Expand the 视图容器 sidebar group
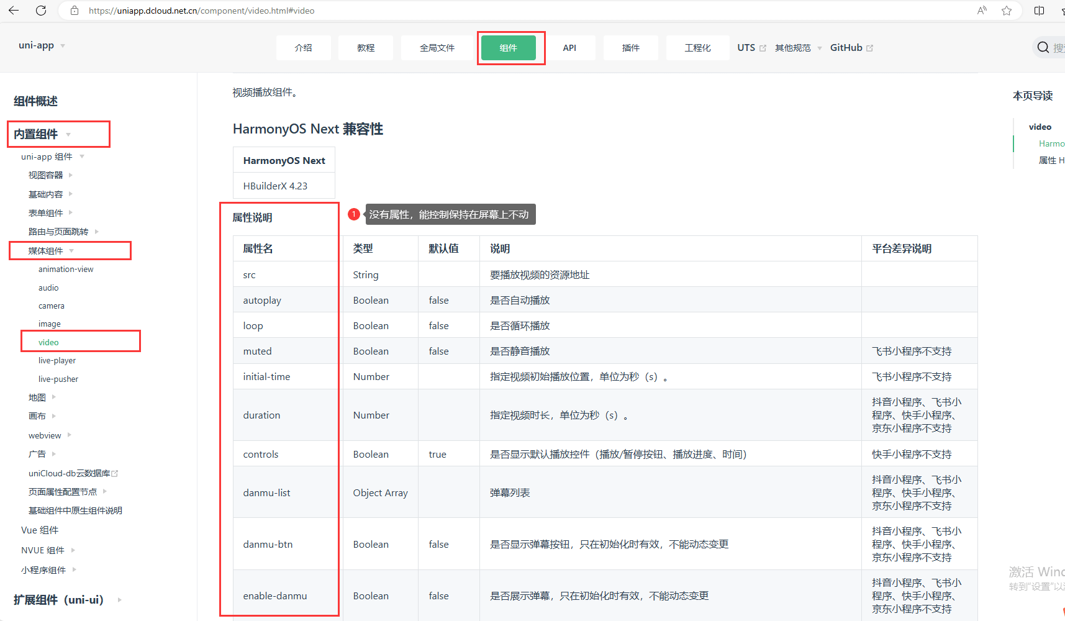This screenshot has width=1065, height=621. pos(51,175)
